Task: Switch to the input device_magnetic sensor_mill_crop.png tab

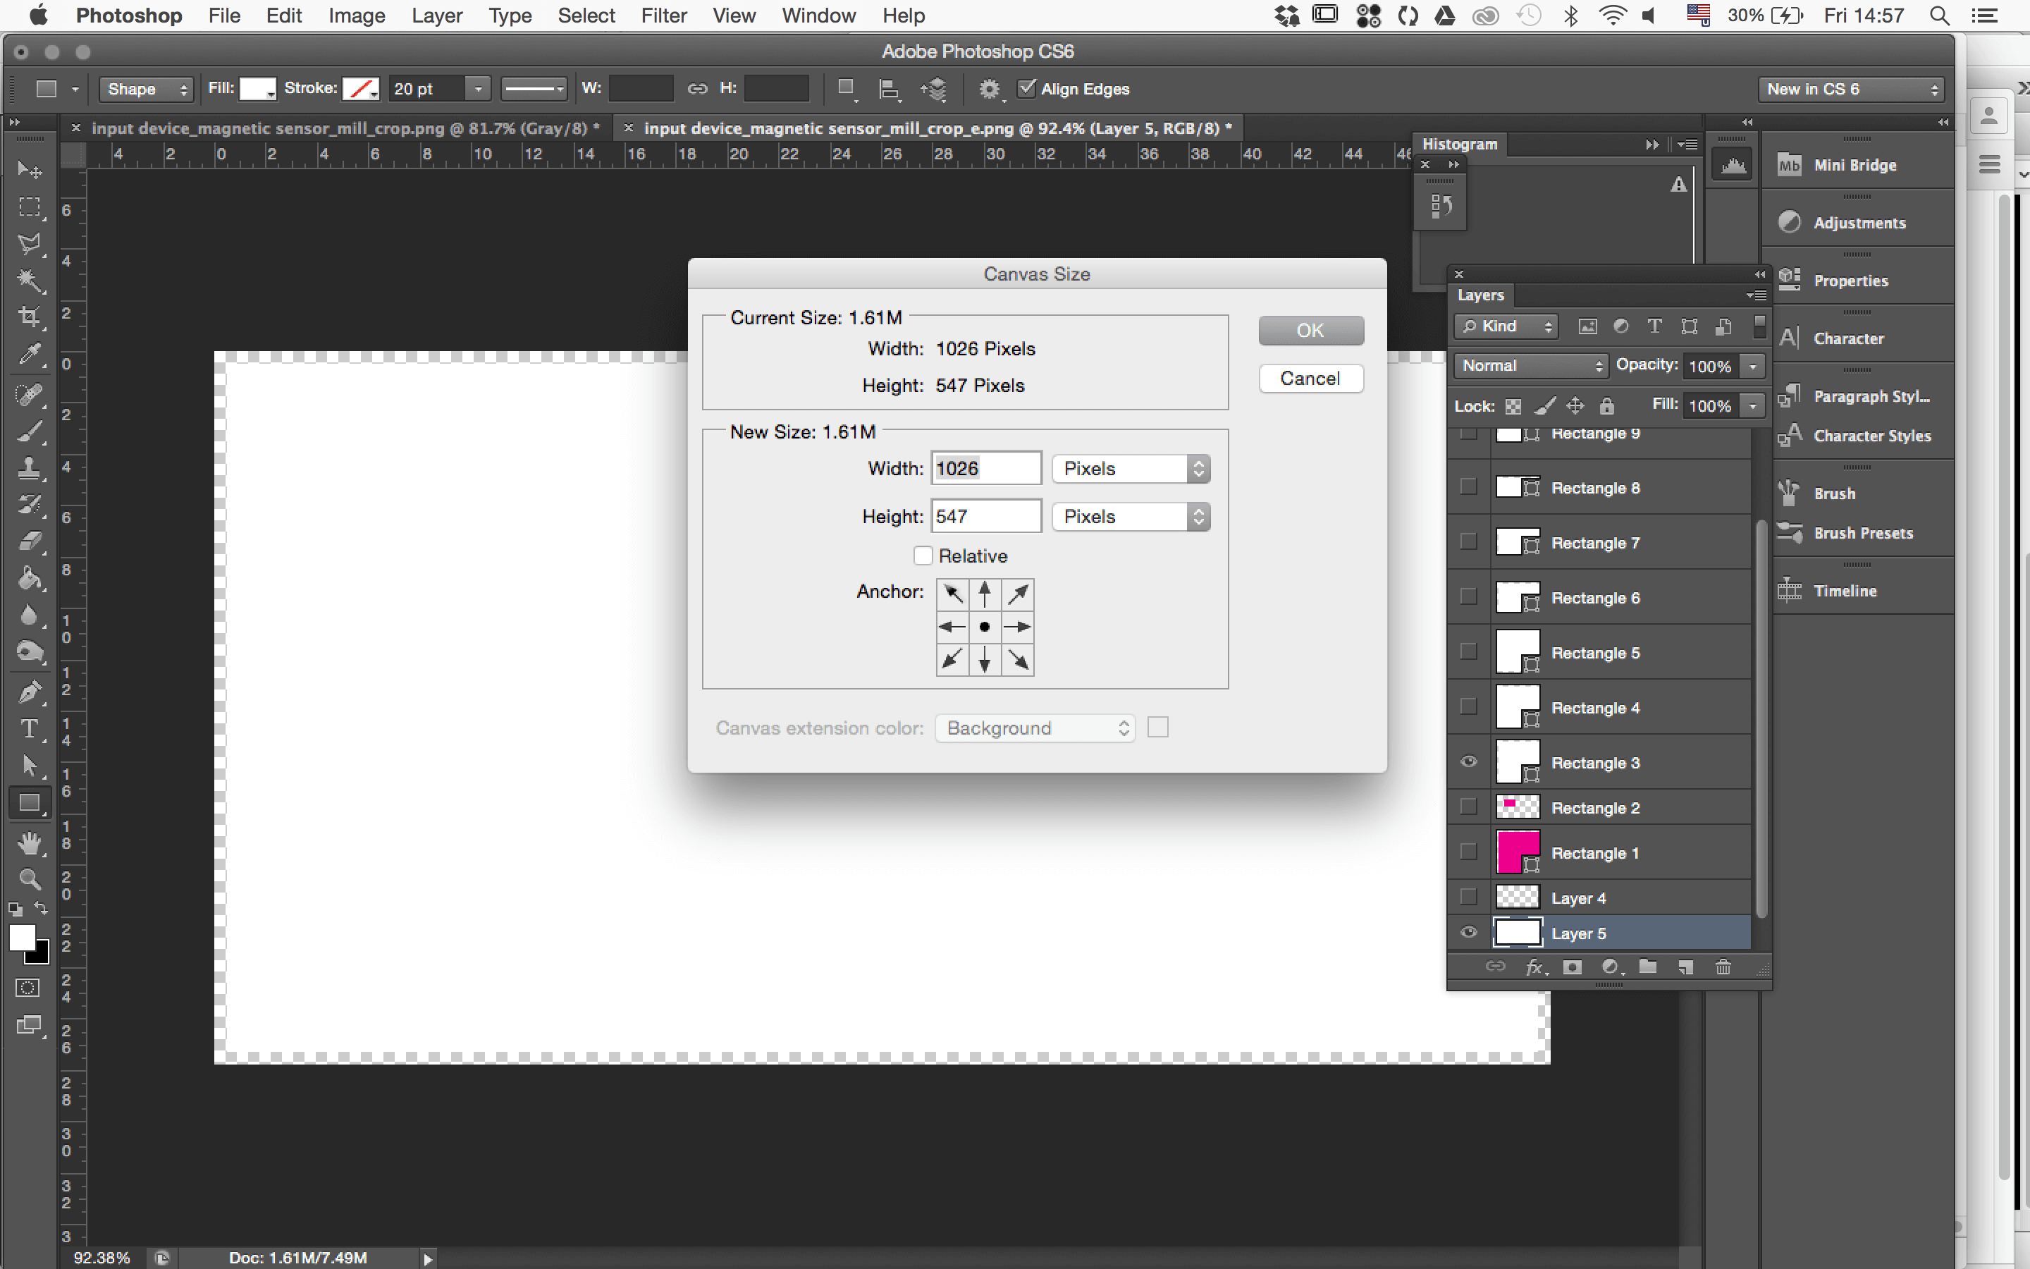Action: (x=345, y=128)
